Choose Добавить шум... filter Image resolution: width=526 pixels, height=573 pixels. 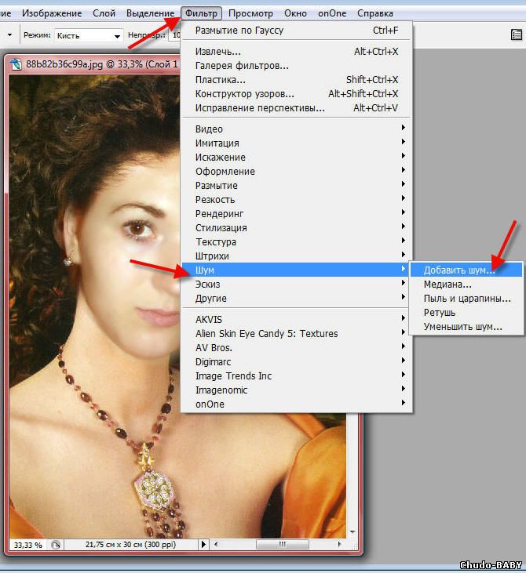tap(466, 270)
